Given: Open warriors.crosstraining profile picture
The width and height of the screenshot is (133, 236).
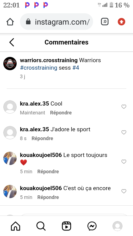Looking at the screenshot, I should (10, 64).
